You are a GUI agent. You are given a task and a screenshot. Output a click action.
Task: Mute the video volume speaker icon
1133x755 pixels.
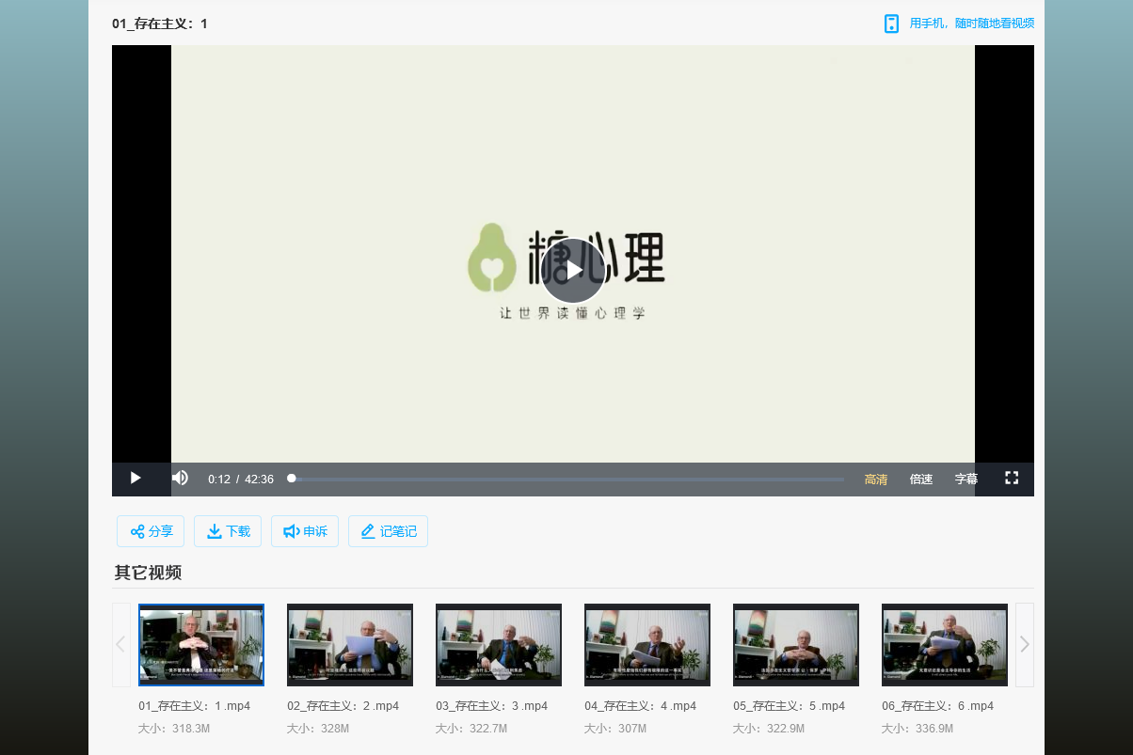click(180, 479)
